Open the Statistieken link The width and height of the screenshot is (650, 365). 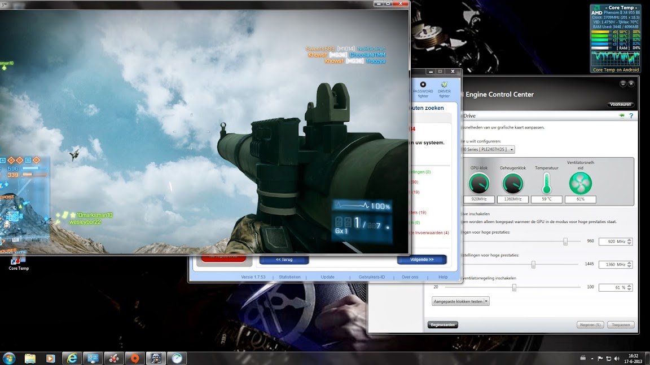289,277
